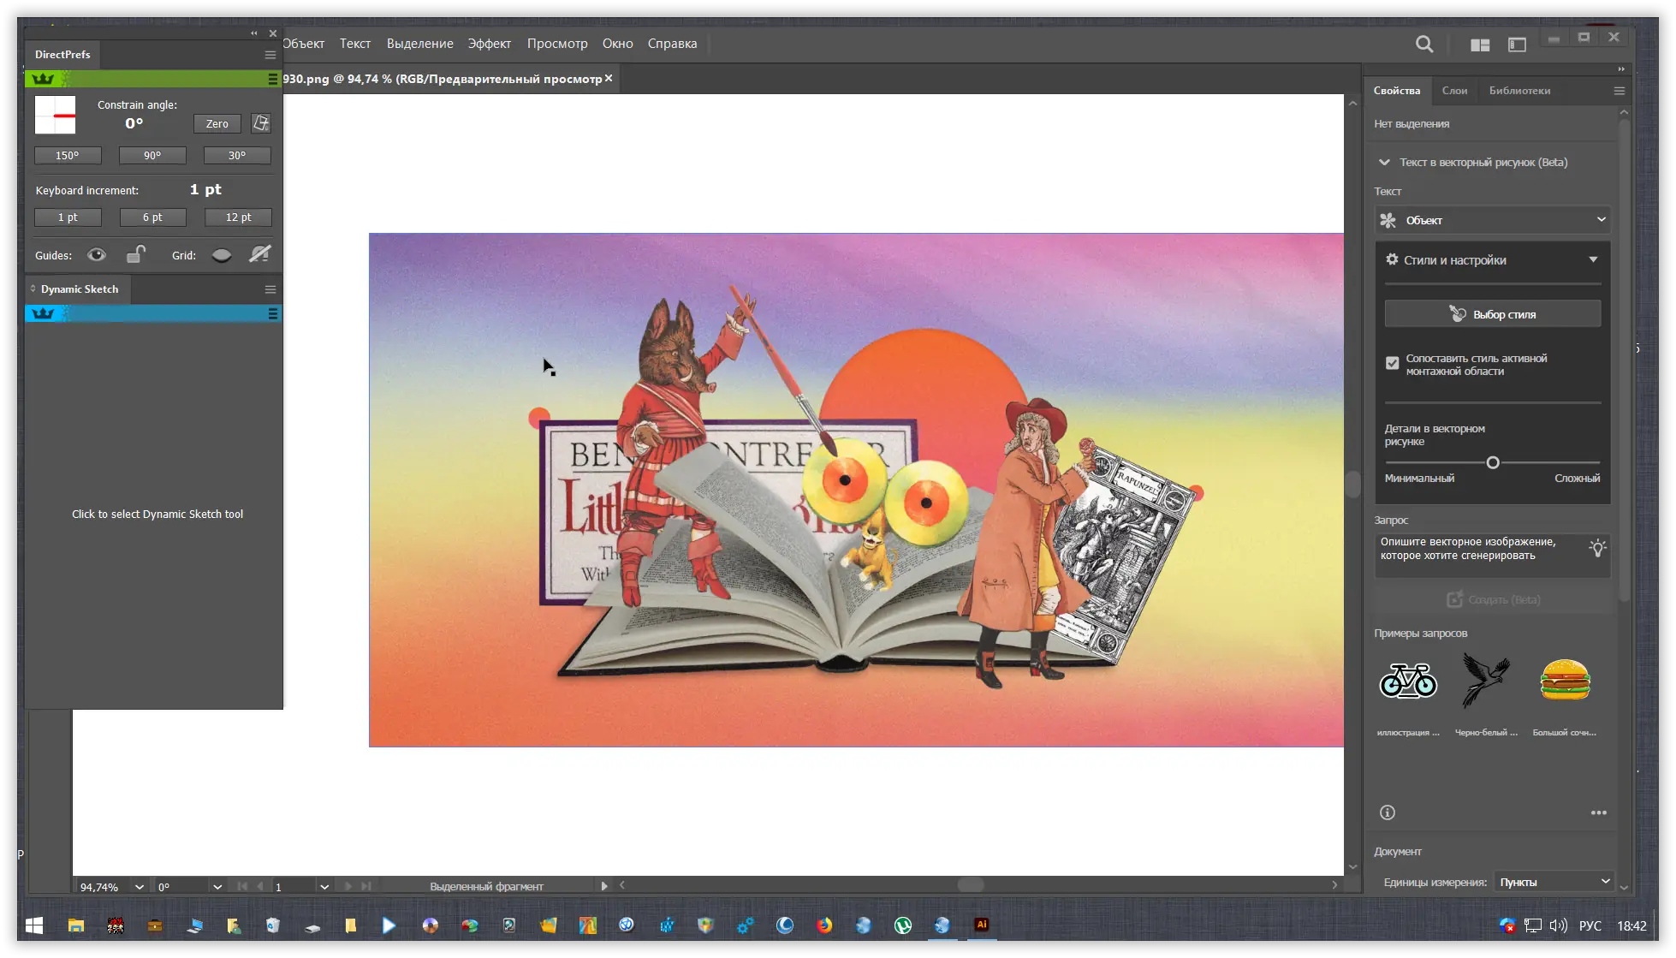The image size is (1676, 958).
Task: Click the Zero constrain angle button
Action: pos(217,123)
